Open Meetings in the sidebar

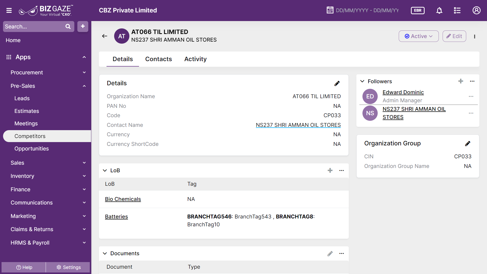(x=26, y=124)
